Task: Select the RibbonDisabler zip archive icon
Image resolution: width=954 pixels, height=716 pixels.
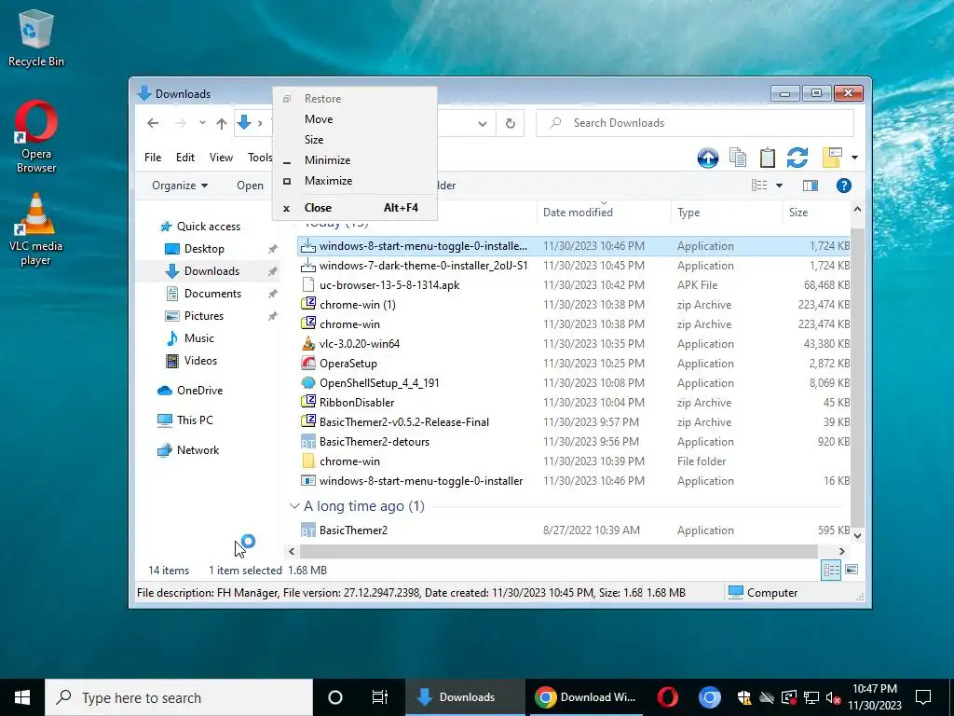Action: 308,403
